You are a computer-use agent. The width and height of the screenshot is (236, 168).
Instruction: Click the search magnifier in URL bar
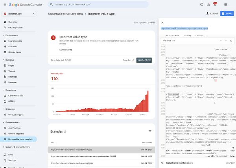click(52, 4)
